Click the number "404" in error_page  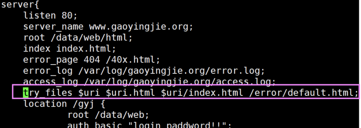coord(92,60)
